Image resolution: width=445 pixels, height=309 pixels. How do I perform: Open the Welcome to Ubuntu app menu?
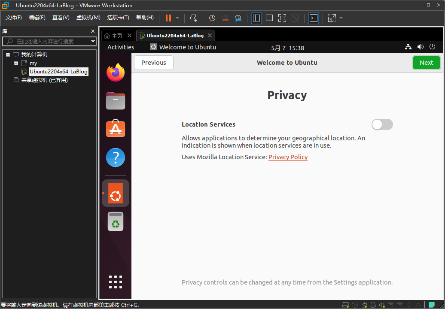coord(183,47)
